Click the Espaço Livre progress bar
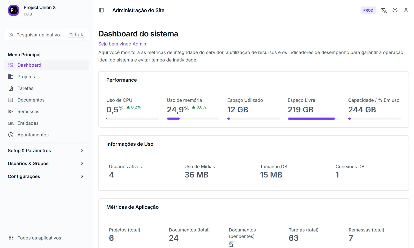 (314, 119)
